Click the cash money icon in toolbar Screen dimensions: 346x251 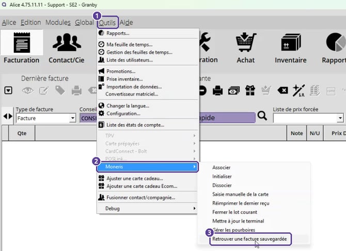234,91
